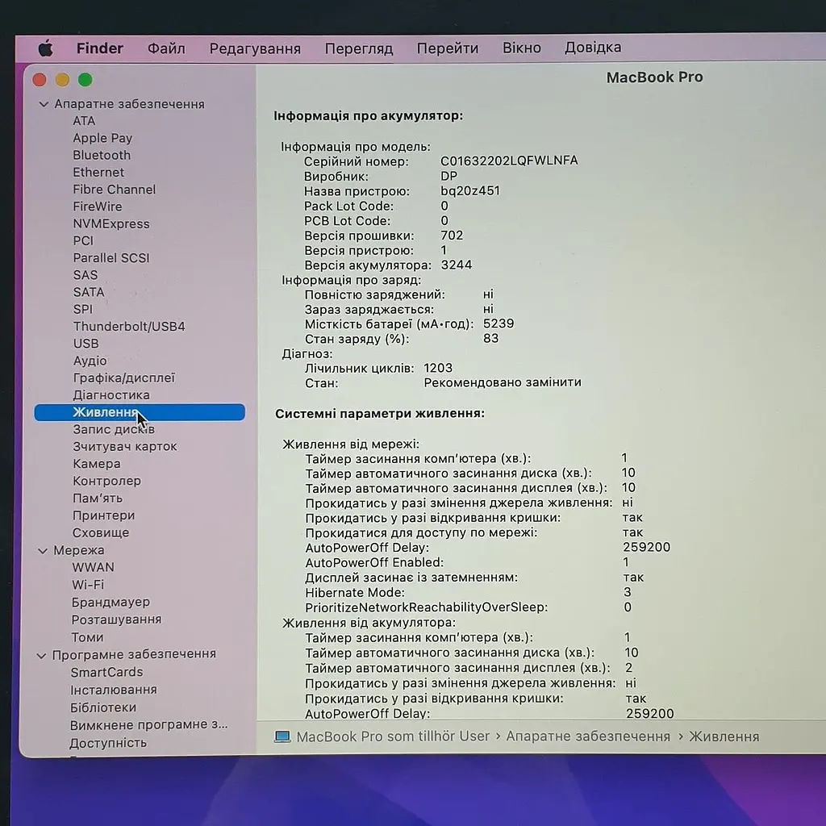Select Інсталювання under software section

[114, 690]
